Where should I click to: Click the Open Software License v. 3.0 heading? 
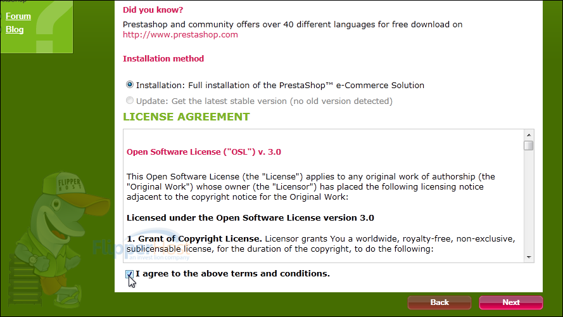[203, 152]
